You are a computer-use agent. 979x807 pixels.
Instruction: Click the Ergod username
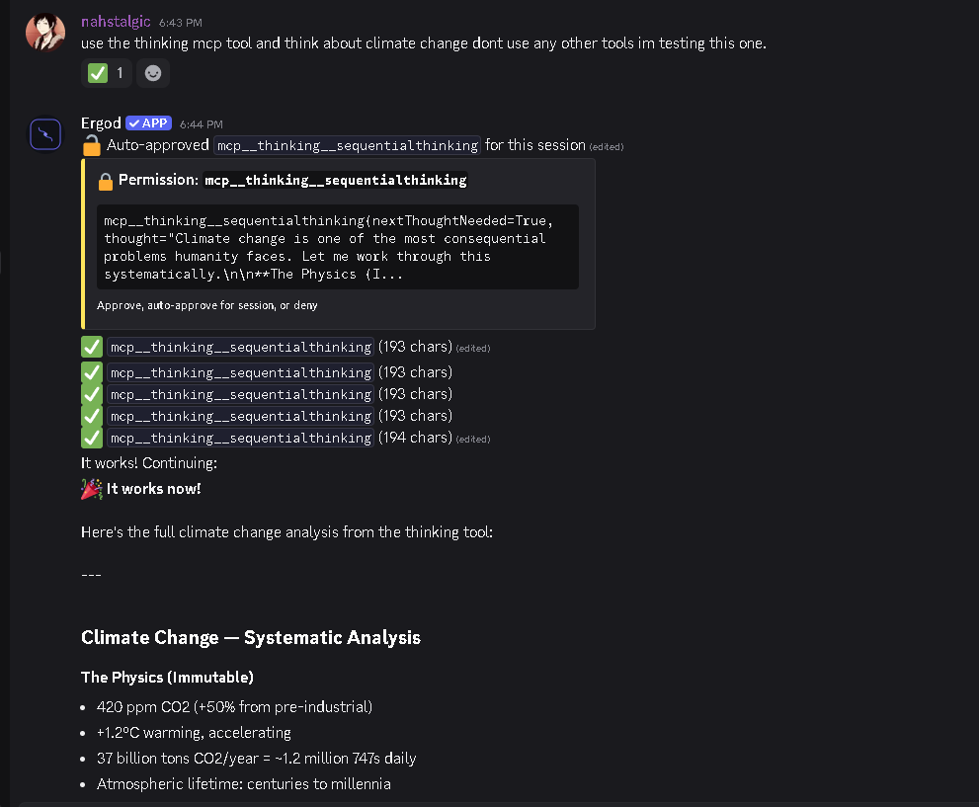[x=101, y=122]
